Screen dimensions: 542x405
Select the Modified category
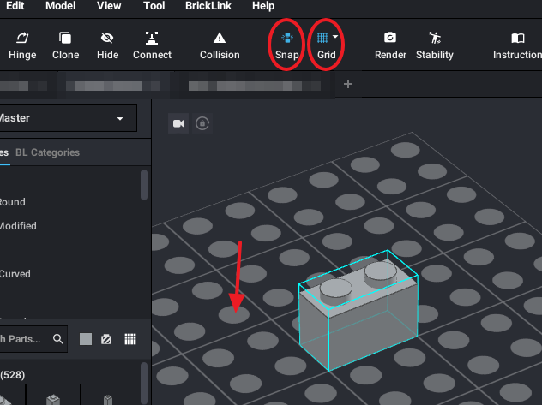click(18, 226)
